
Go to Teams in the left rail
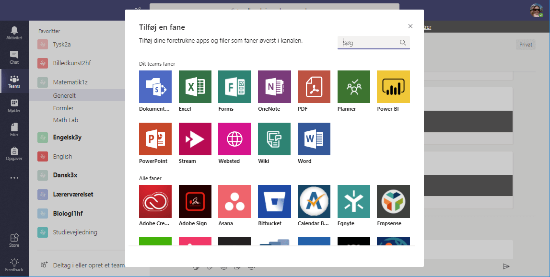(14, 81)
